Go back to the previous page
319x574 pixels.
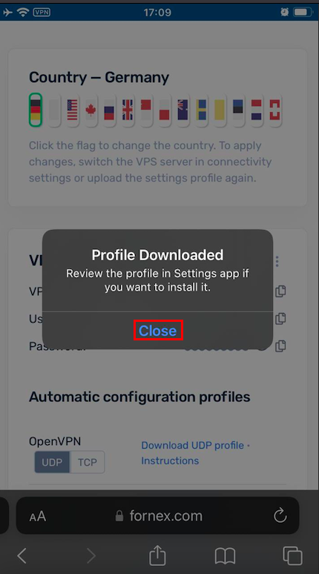tap(22, 556)
